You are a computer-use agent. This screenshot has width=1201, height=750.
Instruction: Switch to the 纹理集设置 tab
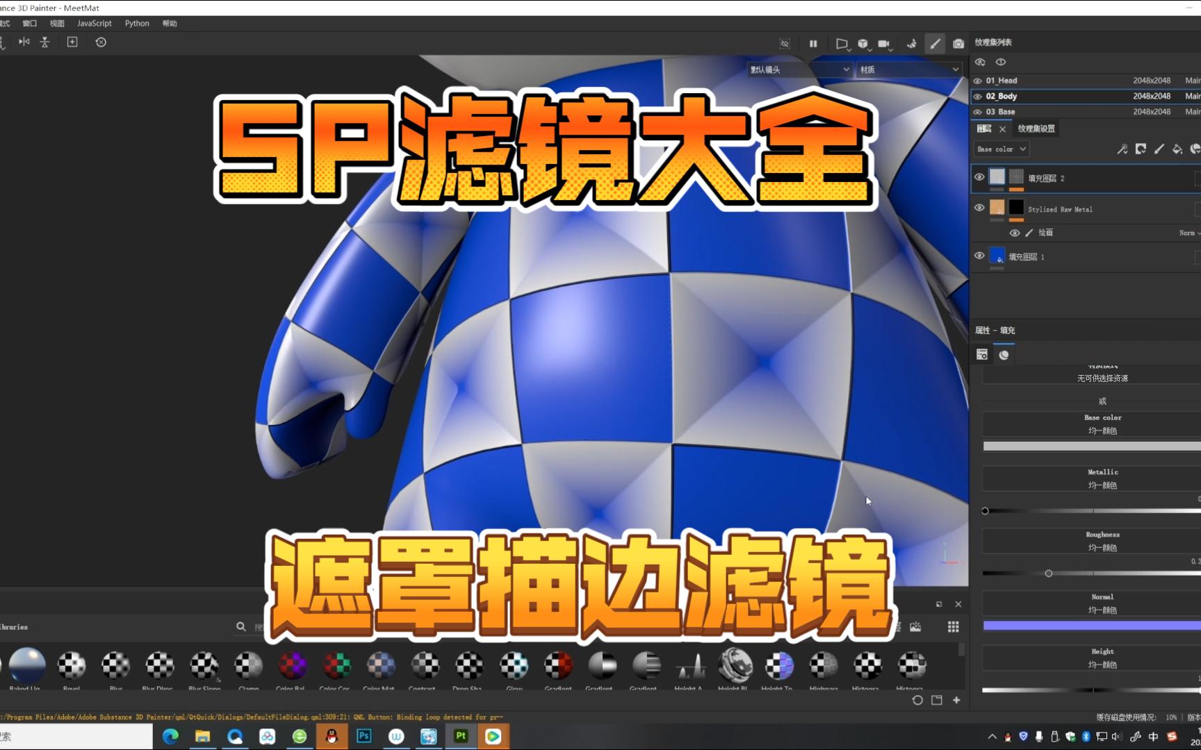click(x=1036, y=129)
